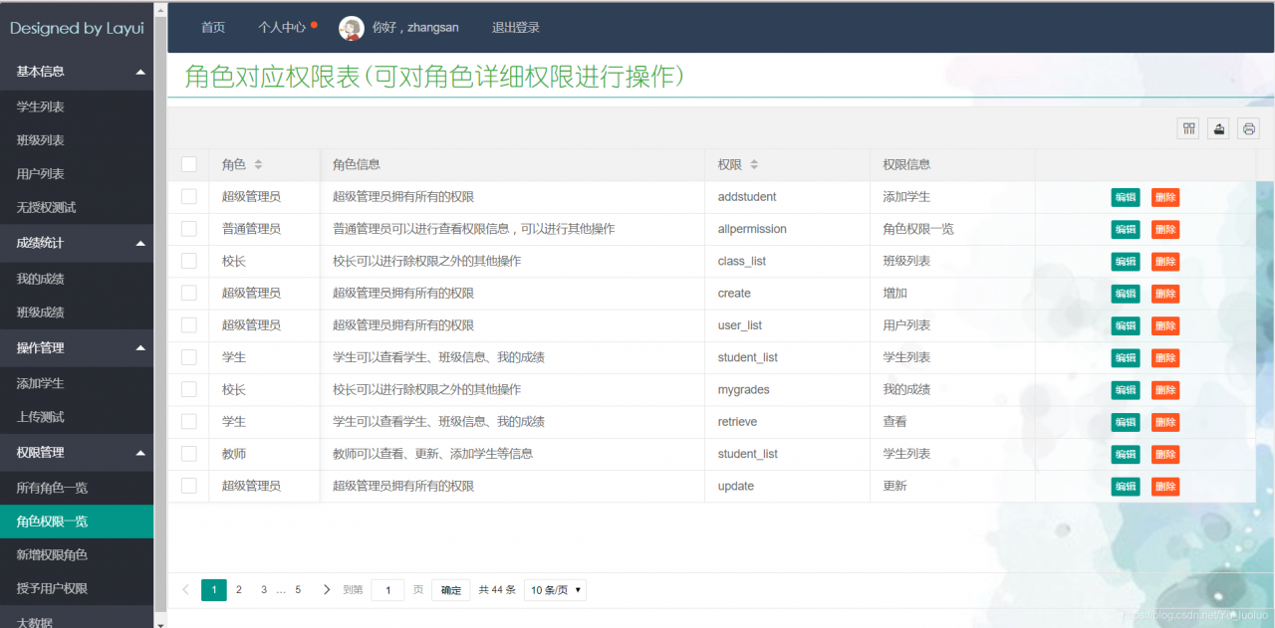Check the checkbox on the addstudent row
The height and width of the screenshot is (628, 1275).
point(188,196)
